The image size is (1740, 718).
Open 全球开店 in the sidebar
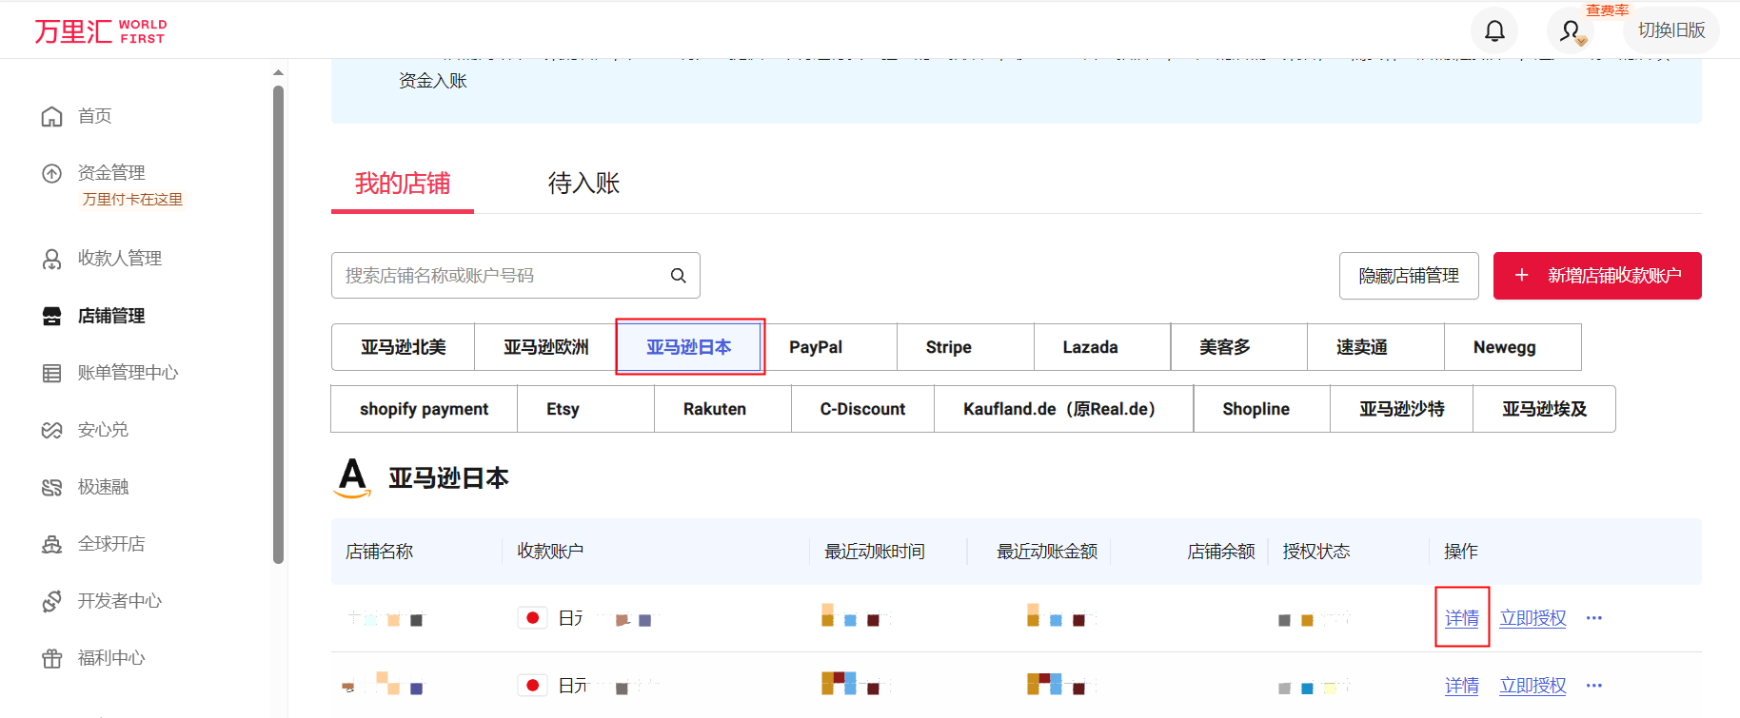click(111, 544)
